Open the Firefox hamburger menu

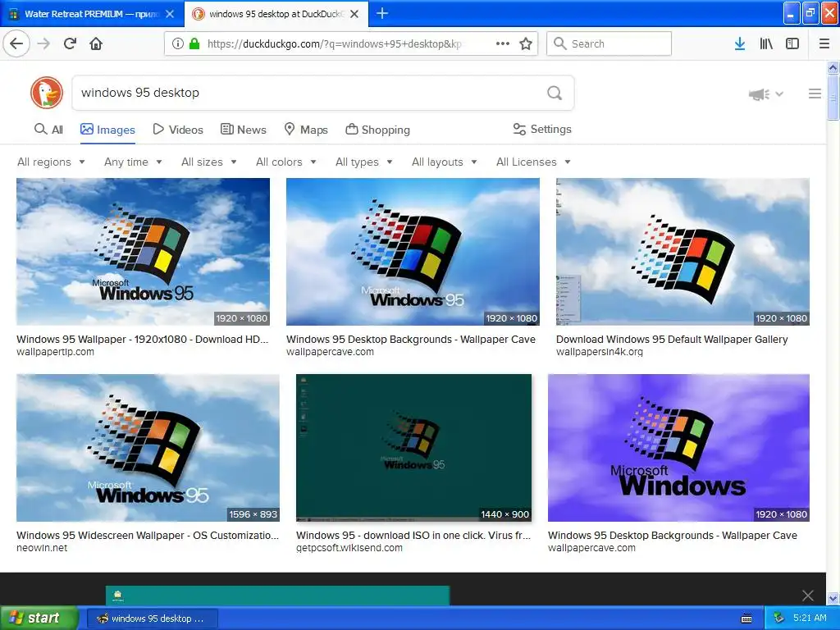pyautogui.click(x=824, y=43)
